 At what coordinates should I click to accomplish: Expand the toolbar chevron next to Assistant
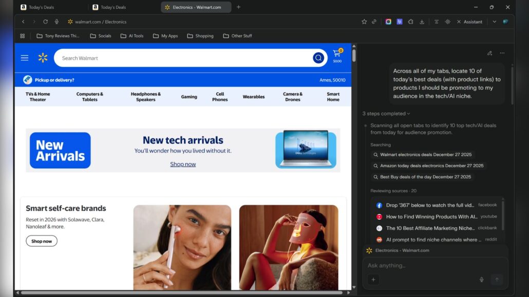click(x=494, y=22)
